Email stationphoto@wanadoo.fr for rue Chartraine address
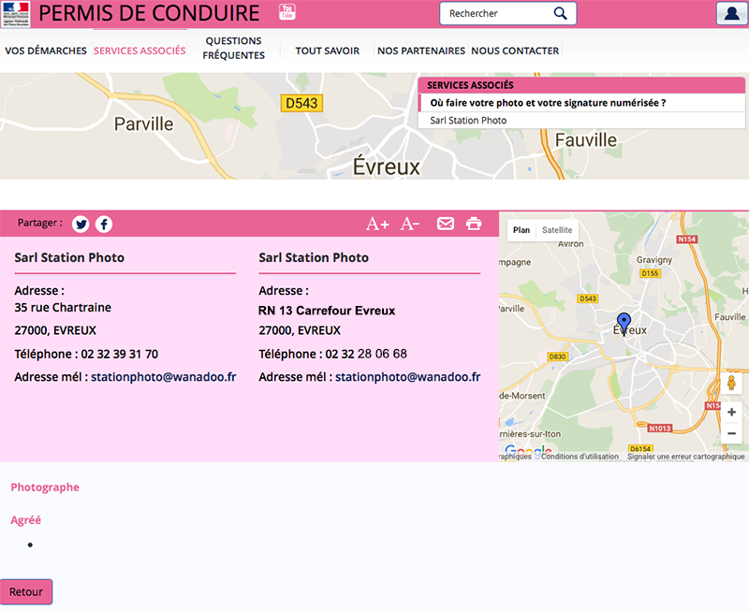 click(x=163, y=377)
